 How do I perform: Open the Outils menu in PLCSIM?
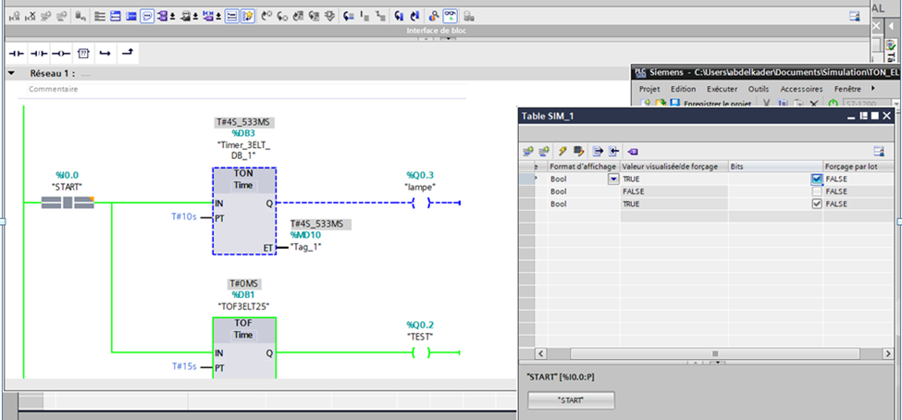point(759,89)
